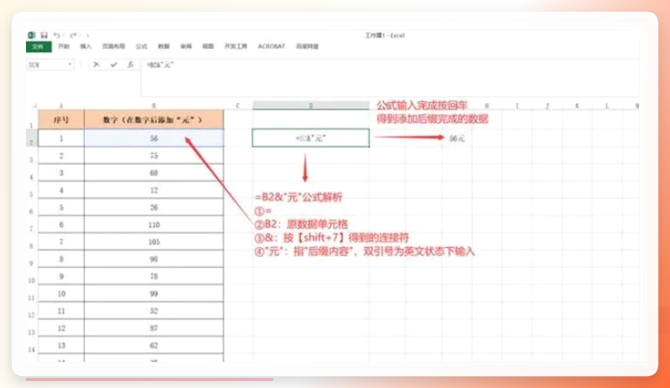
Task: Select cell B8 containing 105
Action: (x=154, y=241)
